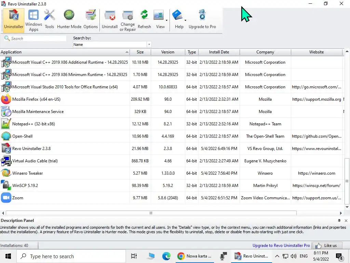
Task: Click the https://support.mozilla.org cell
Action: tap(317, 99)
